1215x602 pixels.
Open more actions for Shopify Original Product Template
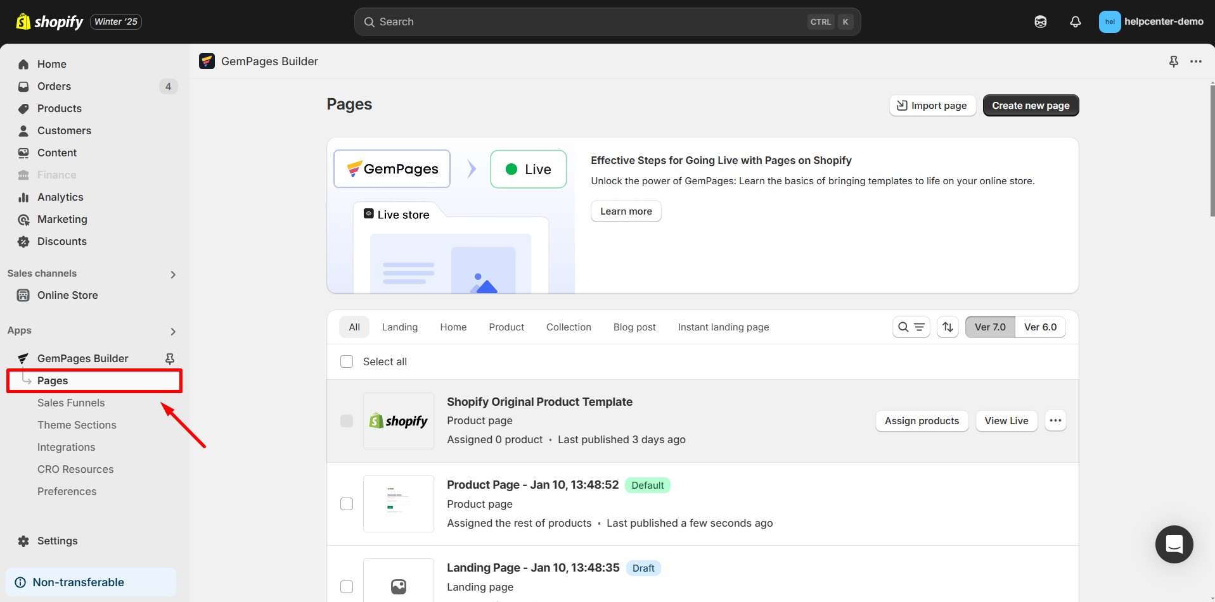(1055, 421)
